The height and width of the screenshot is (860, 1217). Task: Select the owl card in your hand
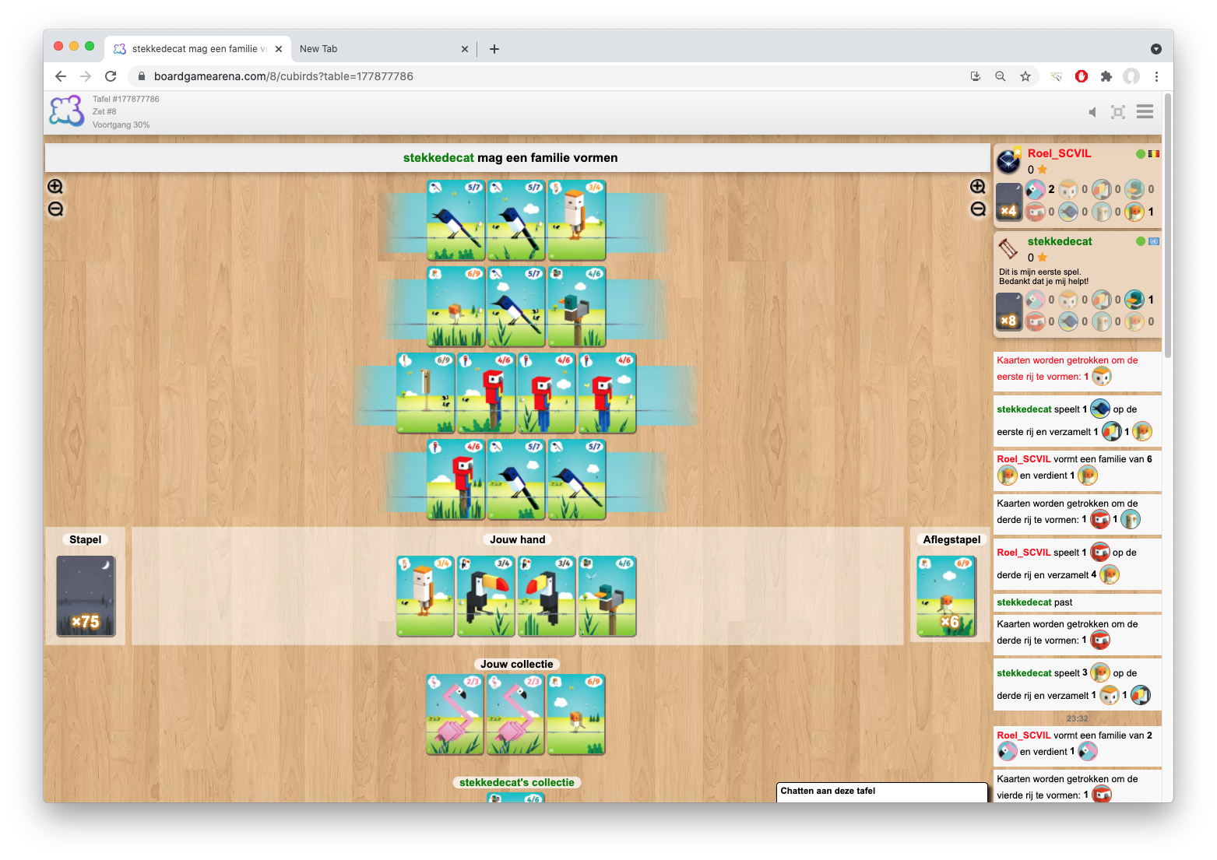point(425,596)
